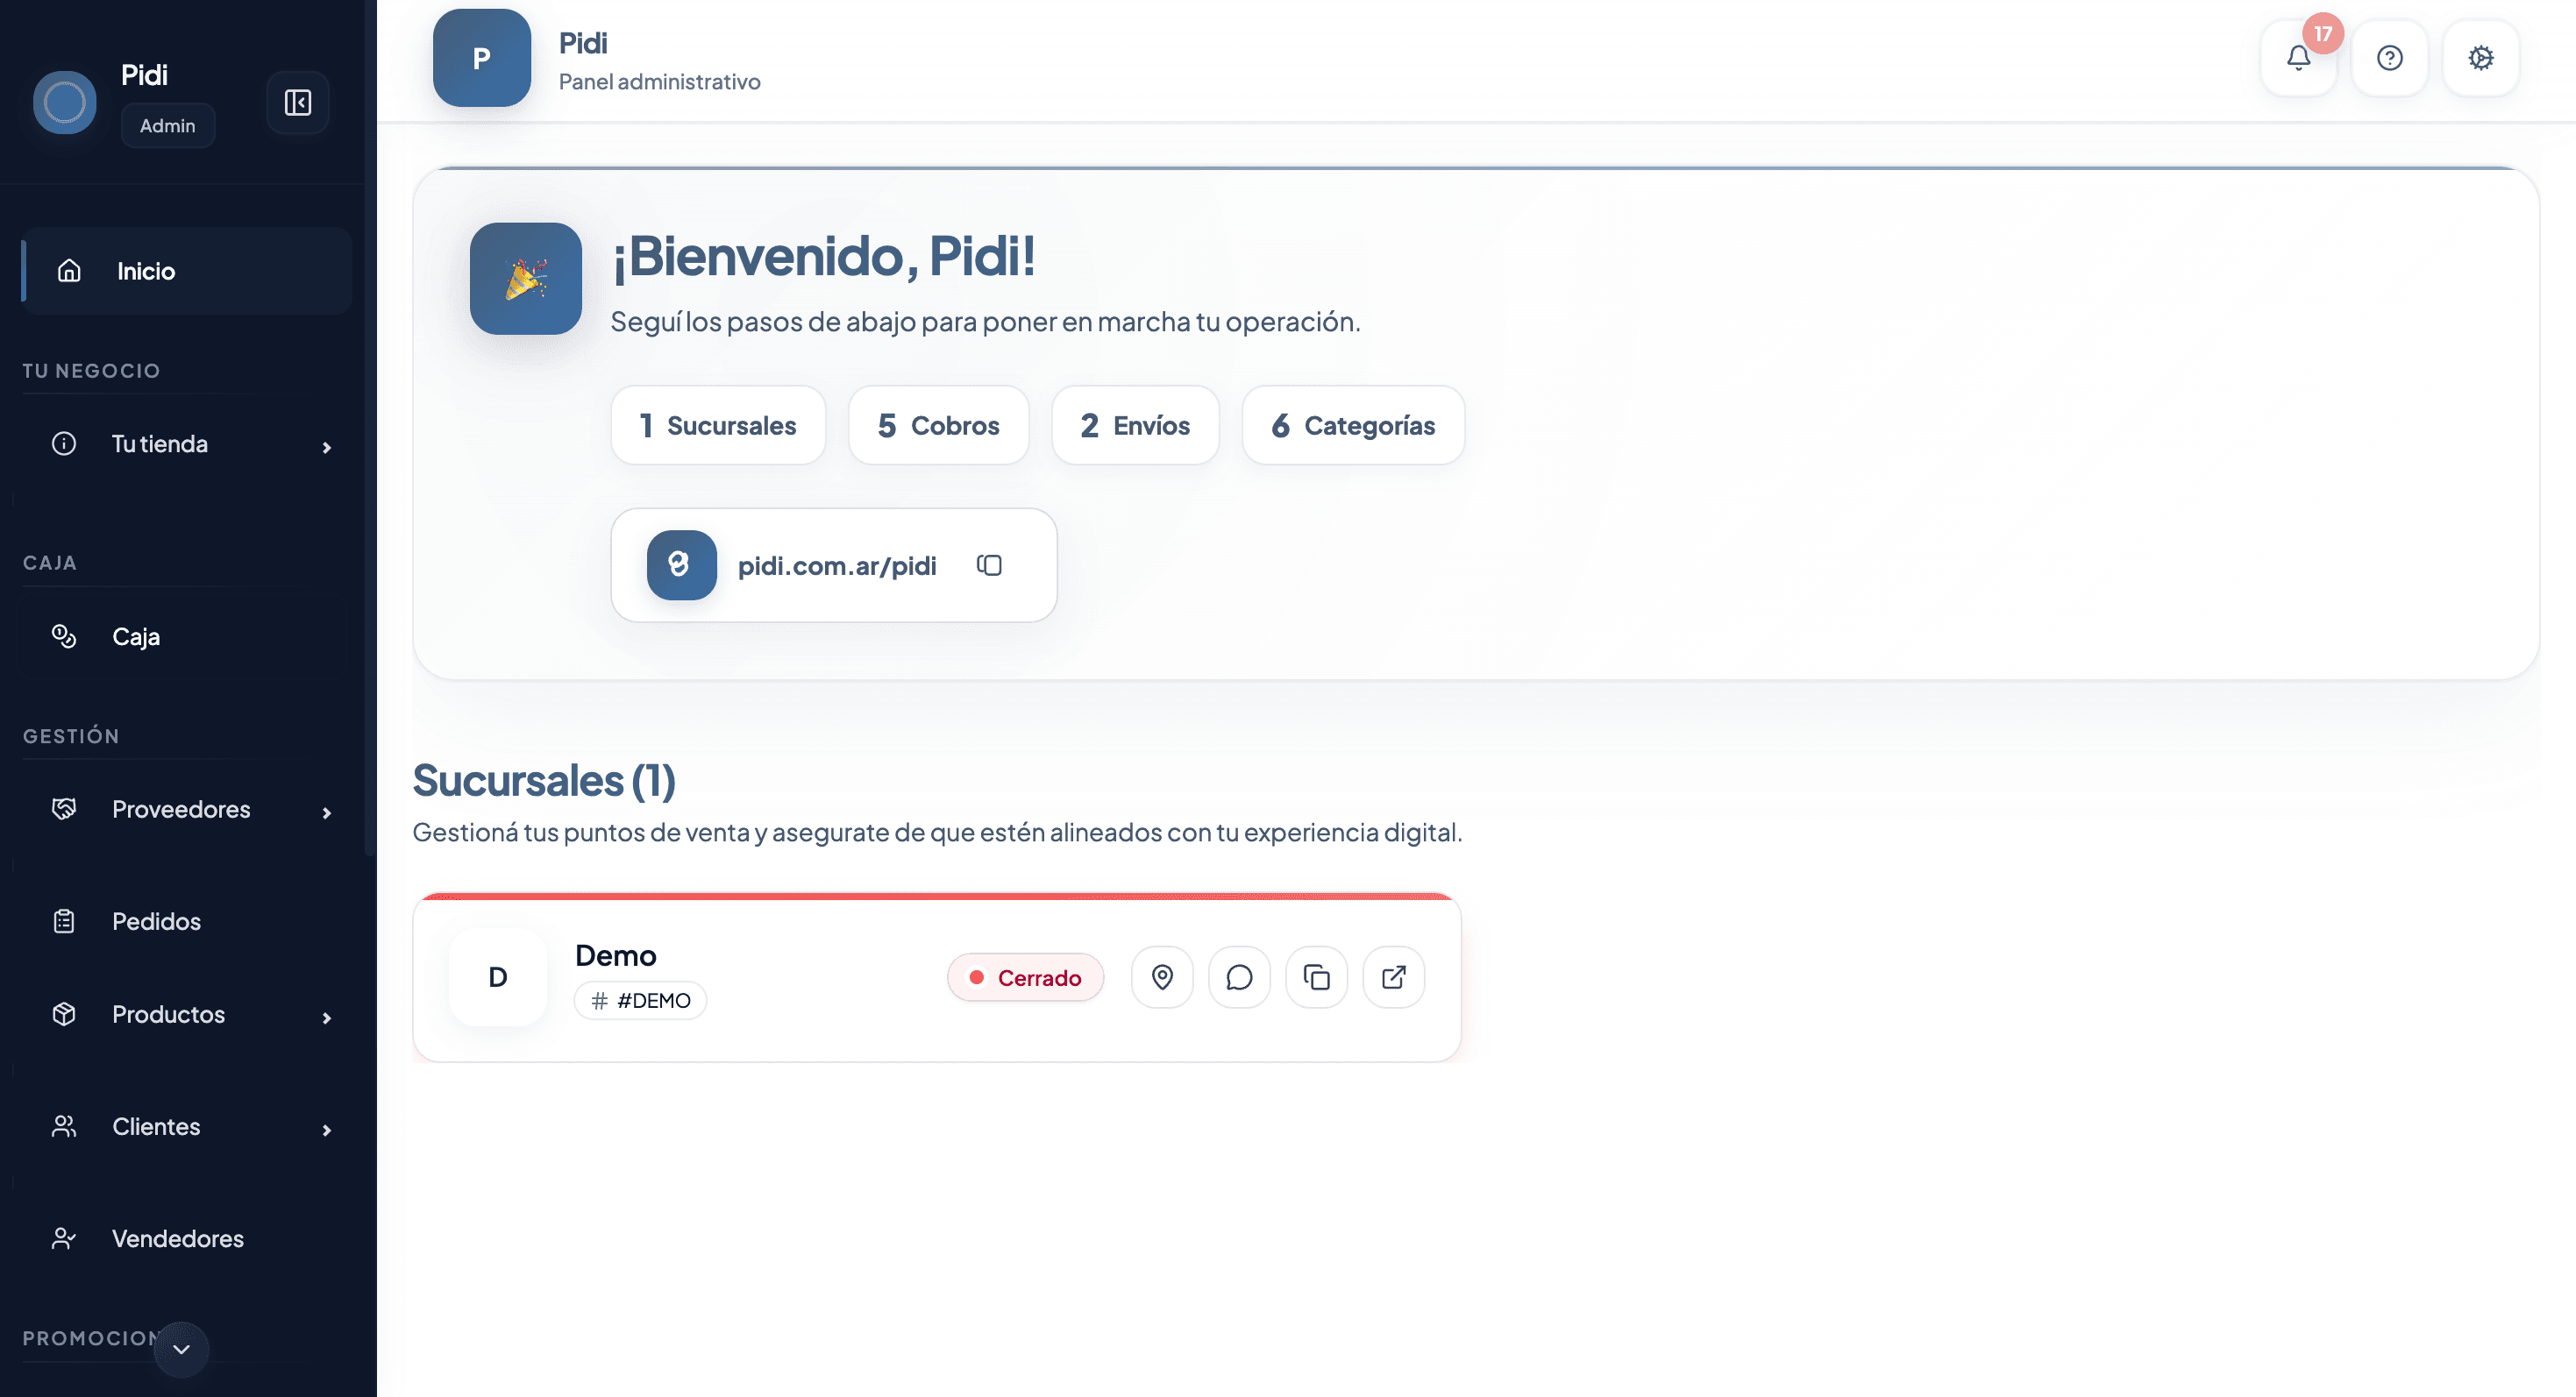
Task: Open the help center icon
Action: click(2389, 58)
